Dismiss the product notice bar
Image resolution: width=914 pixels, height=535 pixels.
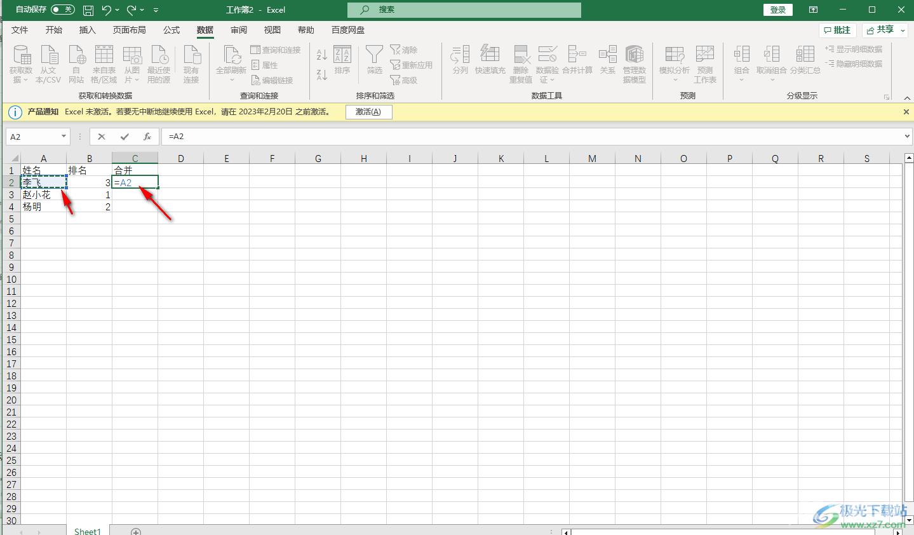tap(906, 112)
